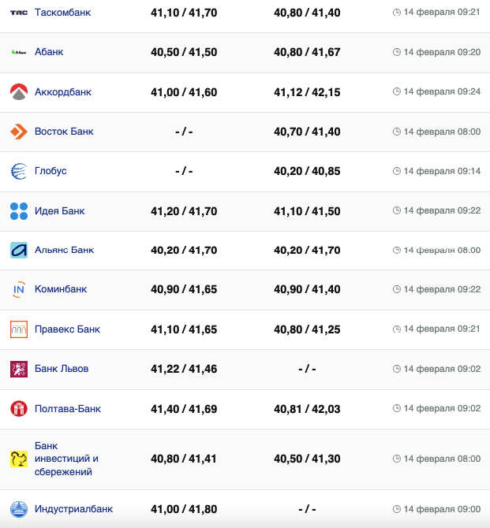Viewport: 490px width, 528px height.
Task: Click the Аккордбанк red logo icon
Action: [19, 92]
